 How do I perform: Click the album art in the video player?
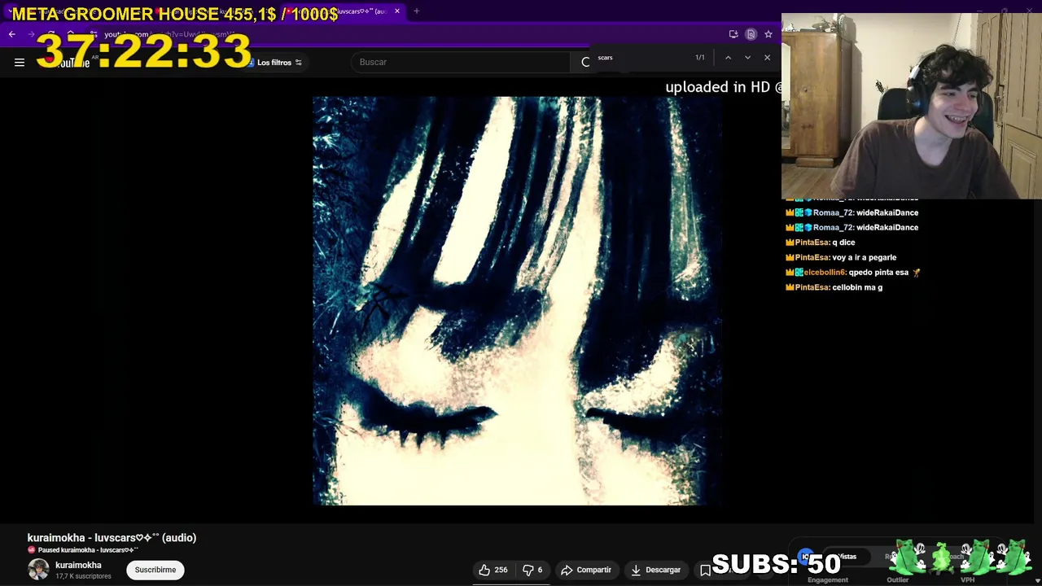[517, 301]
